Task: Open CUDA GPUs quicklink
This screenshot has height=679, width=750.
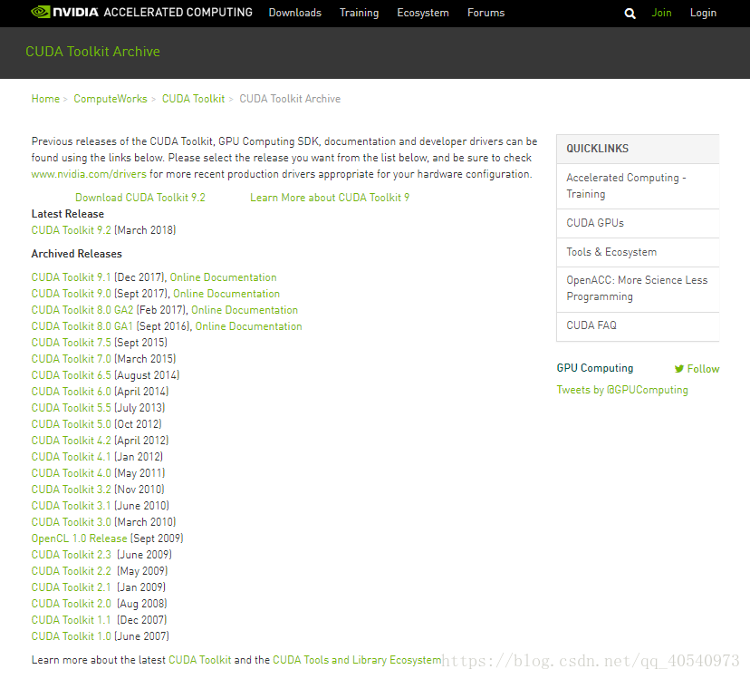Action: coord(638,223)
